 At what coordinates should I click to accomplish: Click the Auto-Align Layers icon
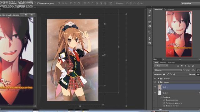111,3
